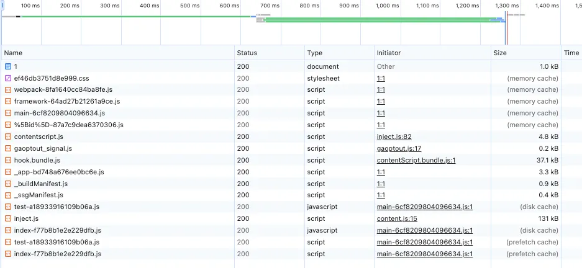
Task: Select the _app-bd748a676ee0bc6e.js request row
Action: pos(59,172)
